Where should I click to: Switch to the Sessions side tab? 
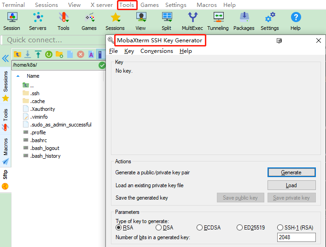(x=6, y=86)
